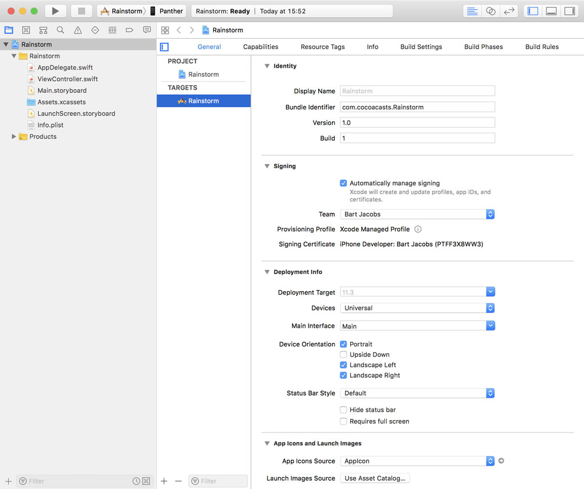Uncheck Automatically manage signing
The image size is (584, 489).
[x=343, y=183]
